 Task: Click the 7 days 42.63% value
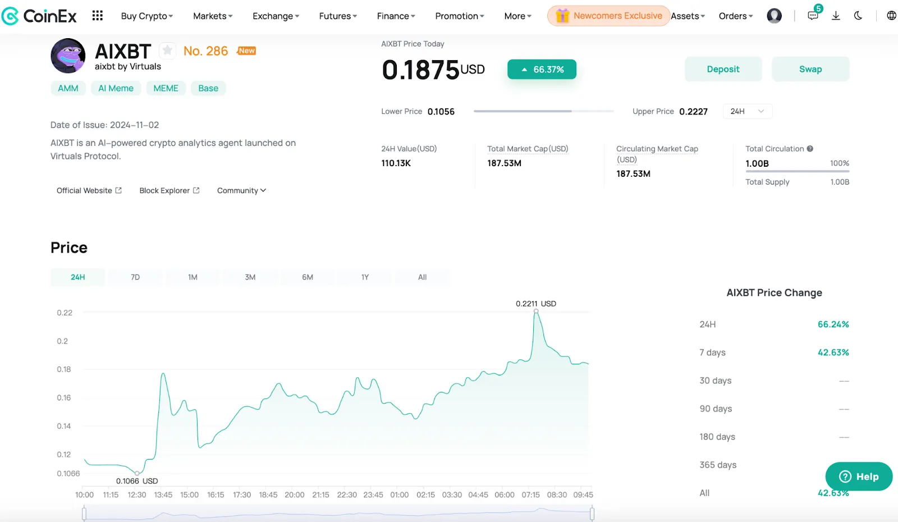833,352
